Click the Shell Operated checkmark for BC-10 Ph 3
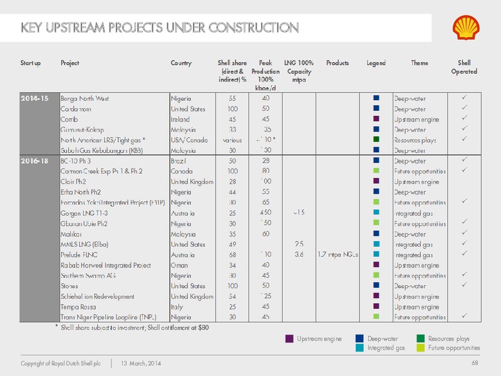Viewport: 501px width, 376px height. pyautogui.click(x=465, y=160)
